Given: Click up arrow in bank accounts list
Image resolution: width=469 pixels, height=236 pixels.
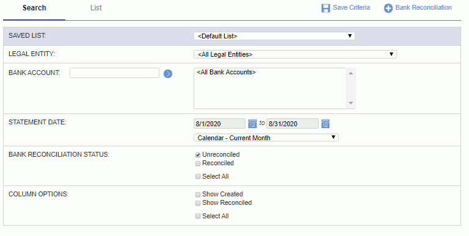Looking at the screenshot, I should [x=351, y=73].
